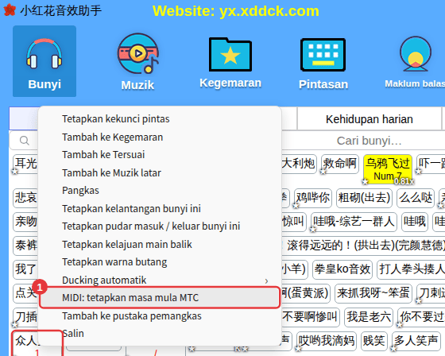Viewport: 445px width, 356px height.
Task: Play the 惊叫 sound button
Action: [x=293, y=221]
